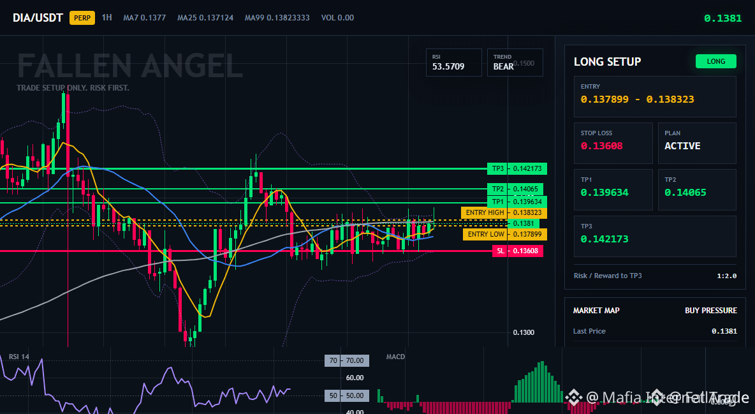Viewport: 755px width, 414px height.
Task: Click the MA99 0.13823333 indicator label
Action: 277,18
